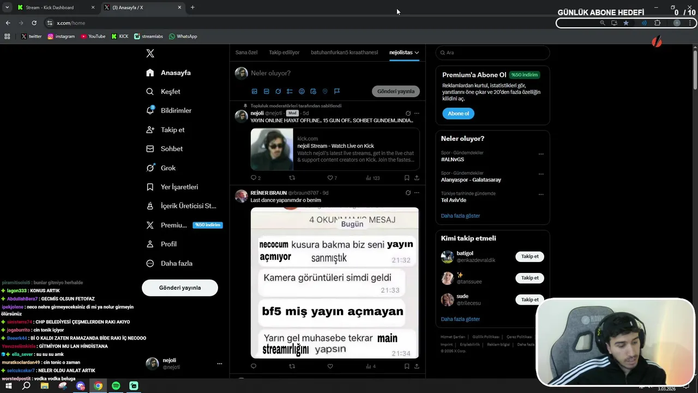Screen dimensions: 698x393
Task: Open İçerik Üreticisi Stüdyosu item
Action: click(x=182, y=206)
